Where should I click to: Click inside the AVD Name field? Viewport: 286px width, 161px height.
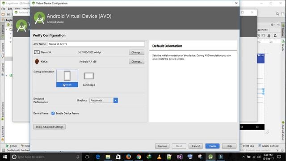pyautogui.click(x=97, y=44)
